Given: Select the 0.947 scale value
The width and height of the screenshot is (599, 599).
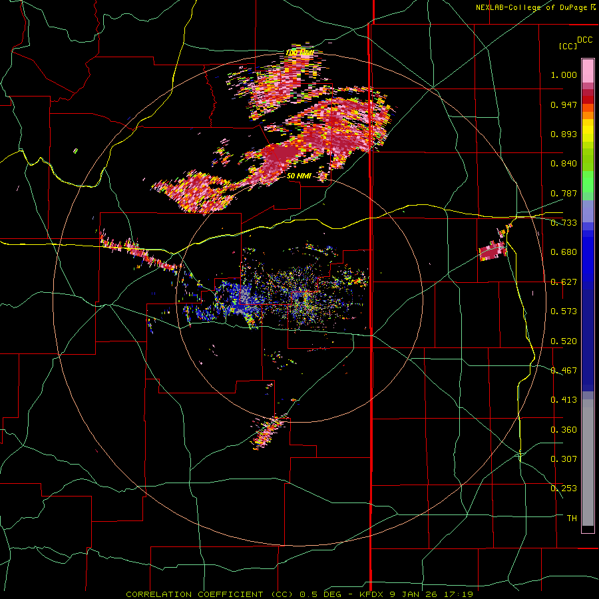Looking at the screenshot, I should coord(564,104).
